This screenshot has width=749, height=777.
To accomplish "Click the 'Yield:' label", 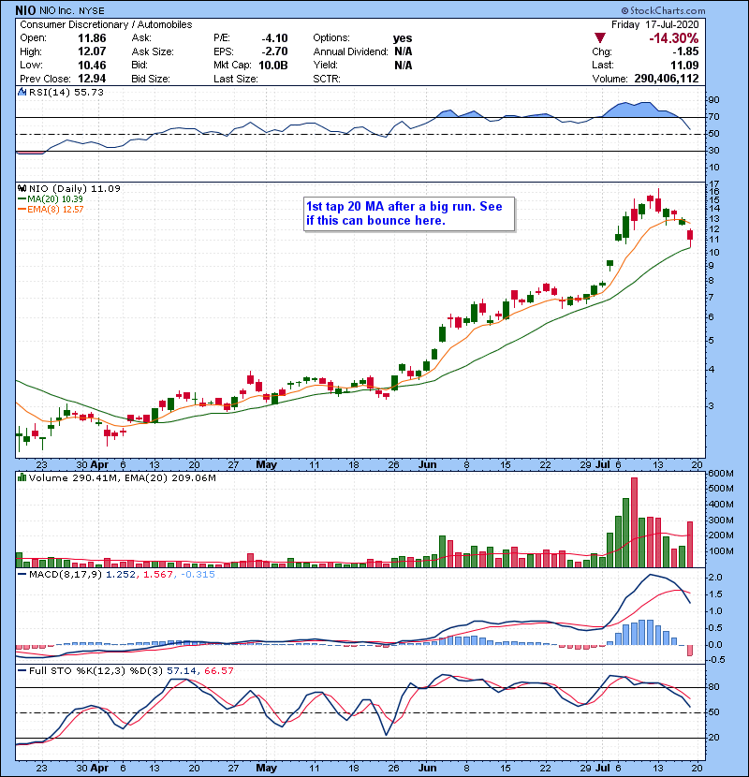I will [x=325, y=65].
